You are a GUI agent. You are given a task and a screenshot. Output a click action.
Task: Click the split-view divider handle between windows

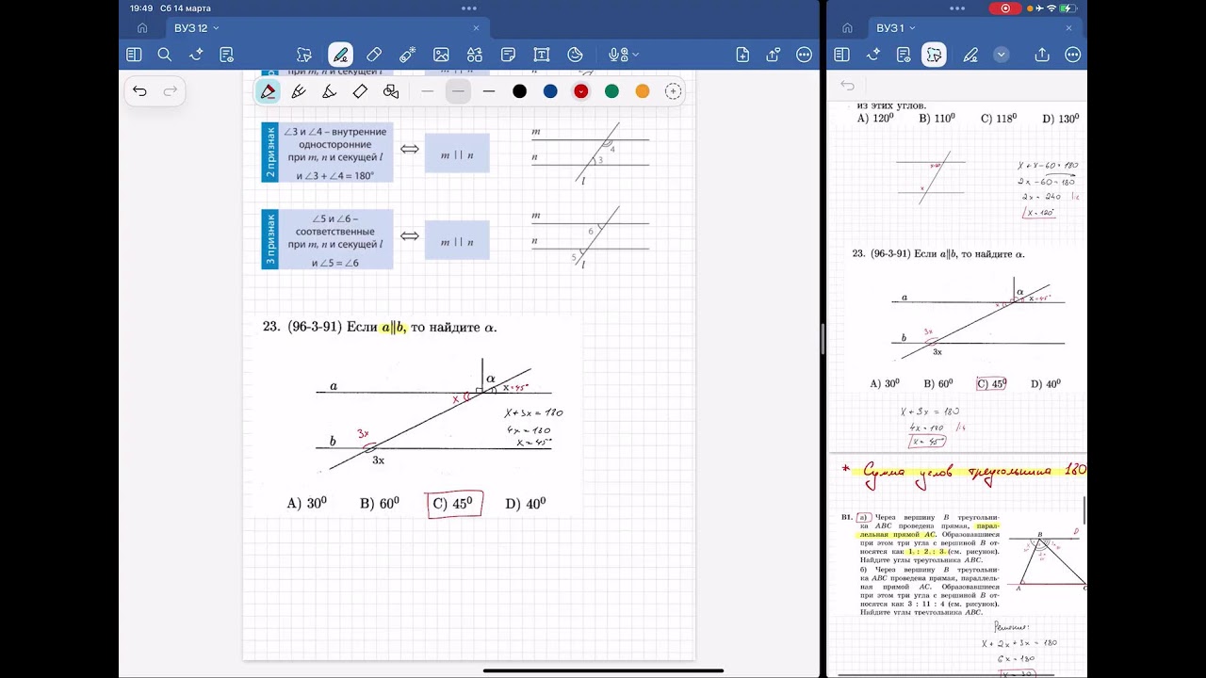[x=823, y=339]
